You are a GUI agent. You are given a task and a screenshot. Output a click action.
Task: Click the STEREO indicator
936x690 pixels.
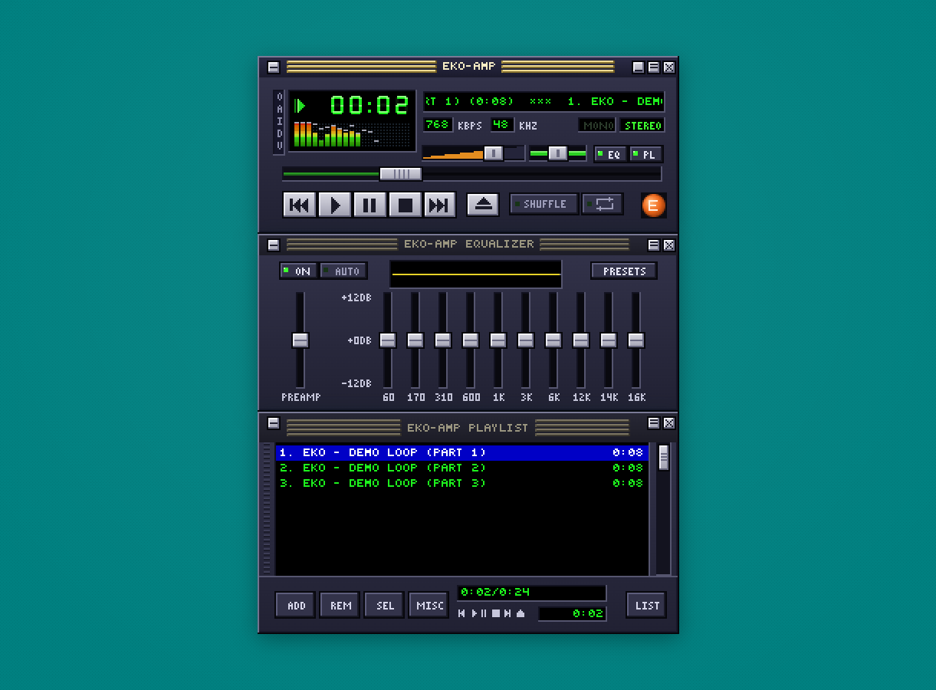(x=642, y=125)
